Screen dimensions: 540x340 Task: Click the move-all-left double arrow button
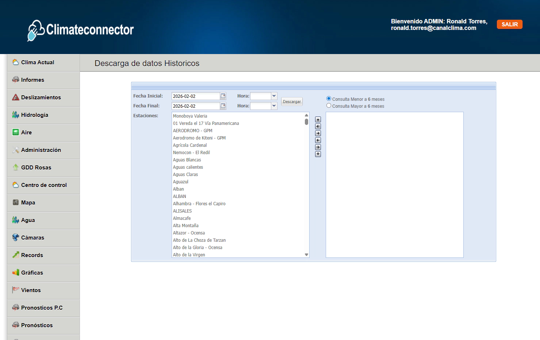[318, 147]
